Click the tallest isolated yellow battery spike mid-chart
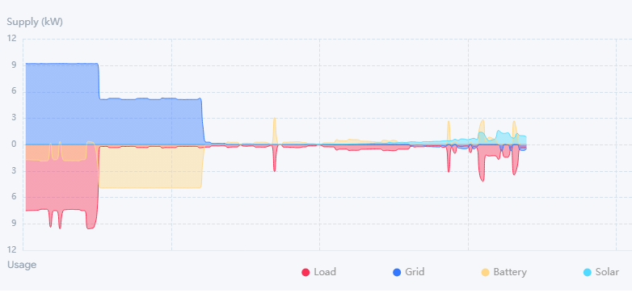This screenshot has height=293, width=632. 275,131
